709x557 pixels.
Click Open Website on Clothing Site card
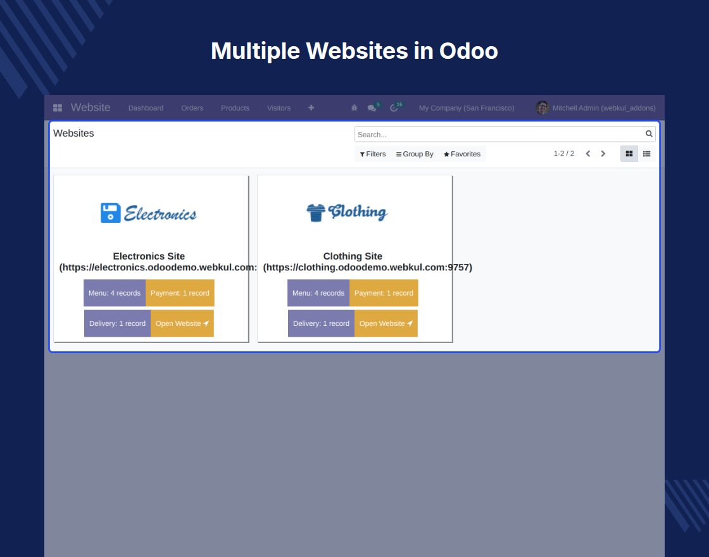click(x=386, y=323)
